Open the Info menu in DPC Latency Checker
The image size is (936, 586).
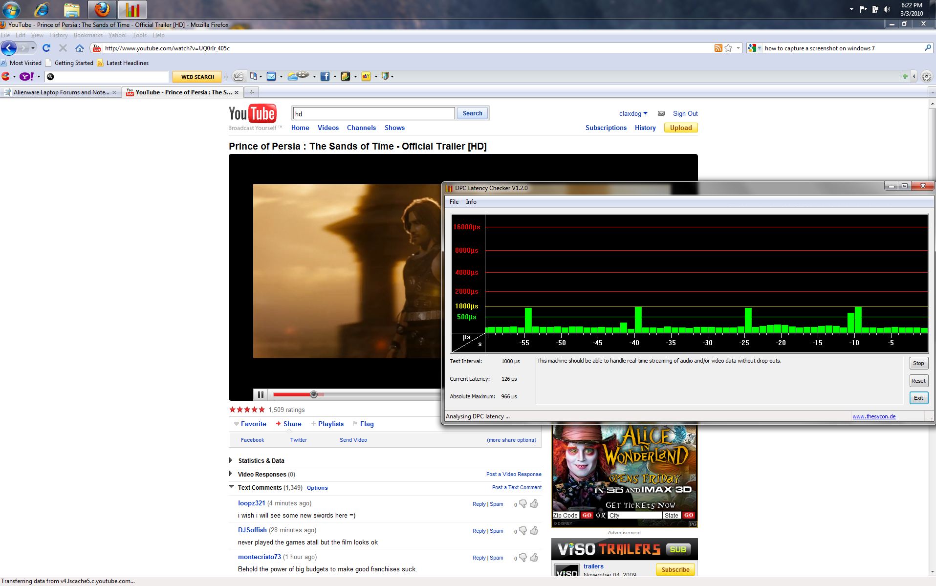click(x=471, y=202)
